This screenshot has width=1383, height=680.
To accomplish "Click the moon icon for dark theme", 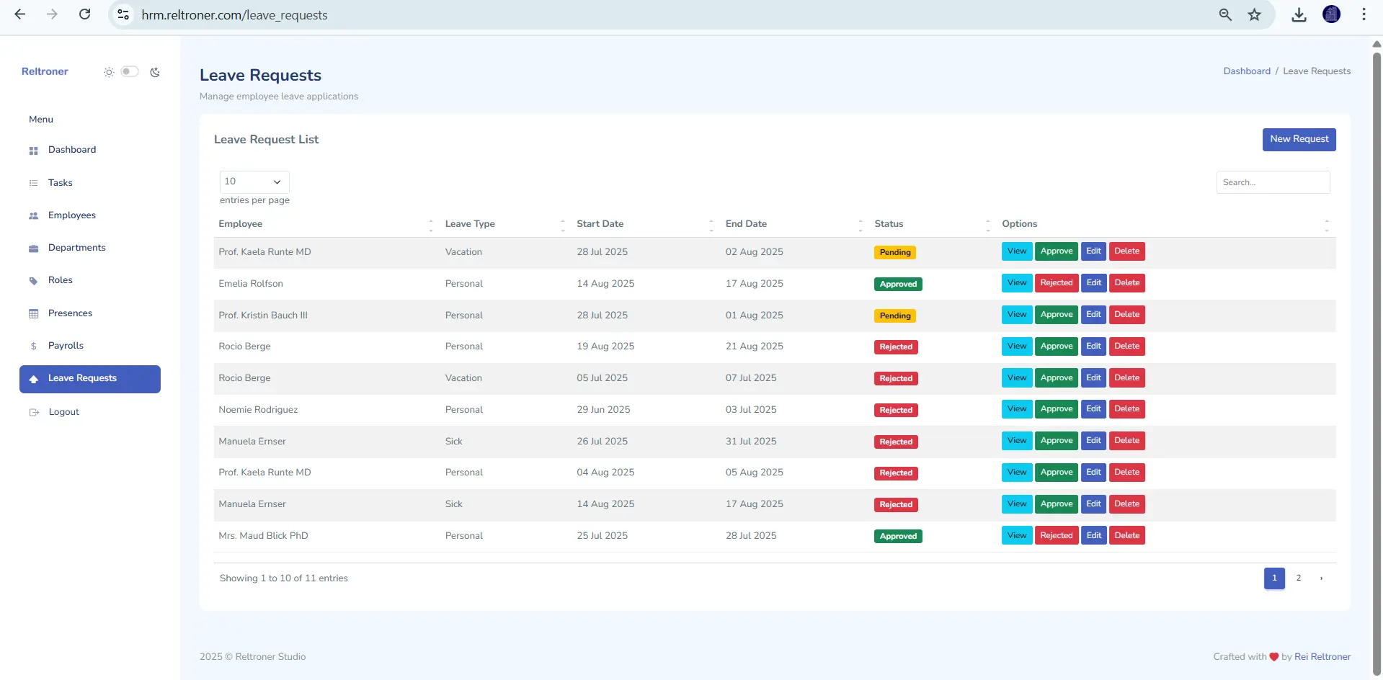I will (x=155, y=72).
